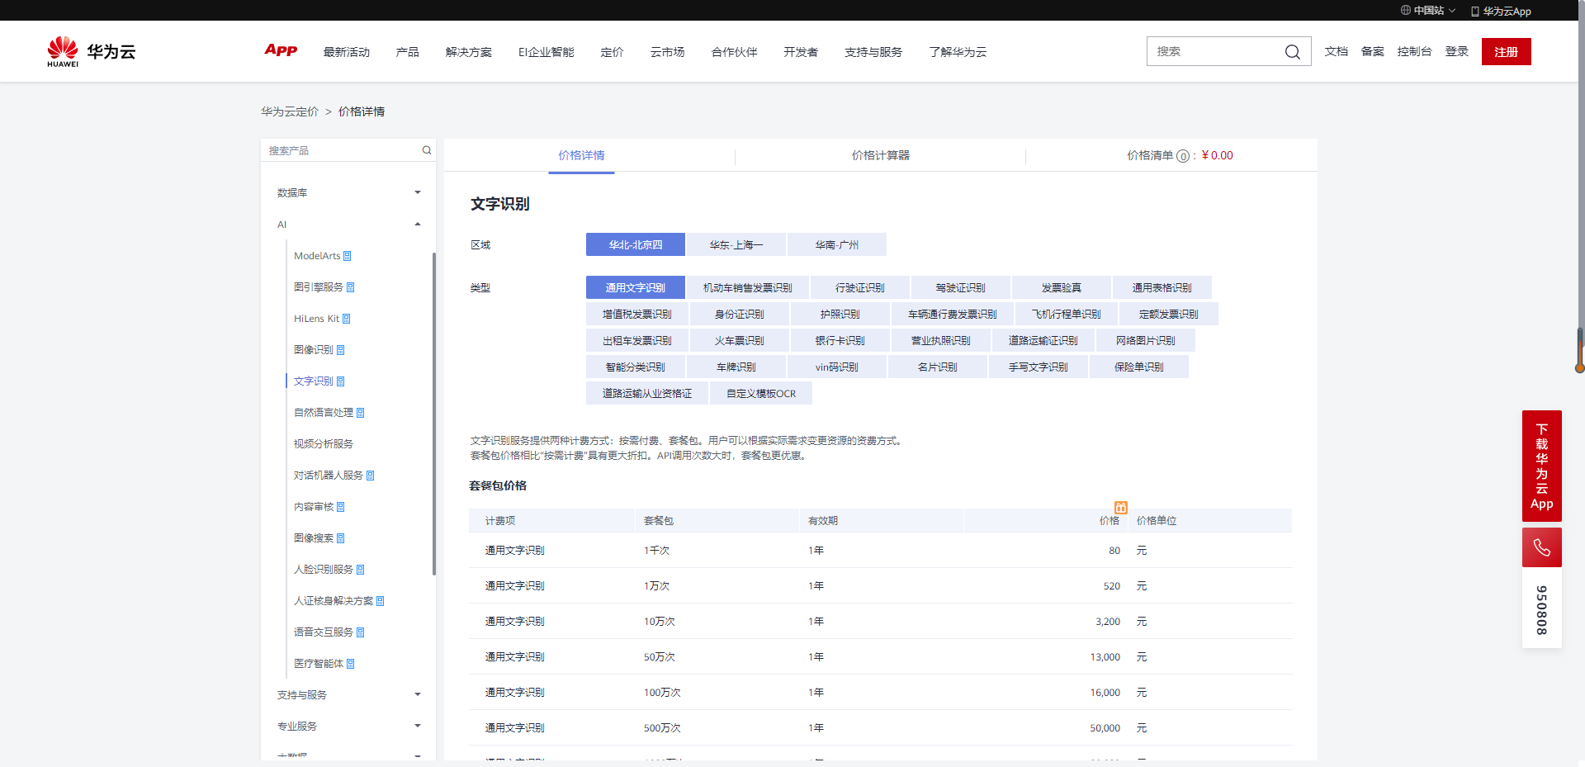This screenshot has height=767, width=1585.
Task: Click the product search magnifier icon
Action: 427,150
